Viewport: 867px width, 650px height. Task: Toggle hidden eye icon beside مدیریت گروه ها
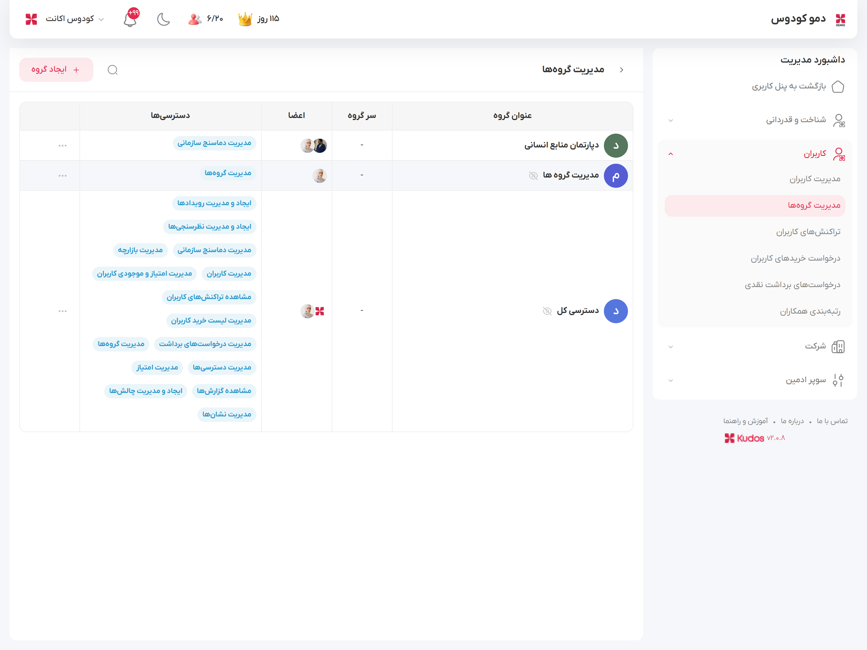[x=533, y=175]
